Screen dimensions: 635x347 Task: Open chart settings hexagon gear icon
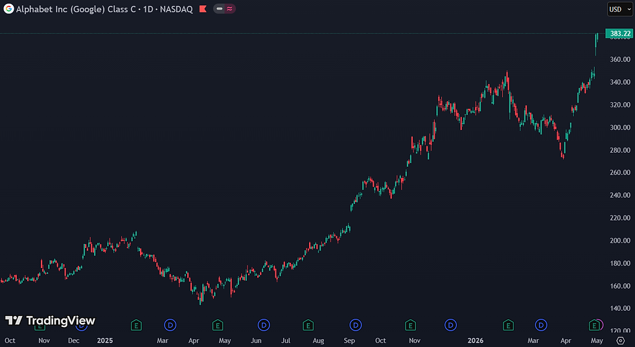click(621, 341)
